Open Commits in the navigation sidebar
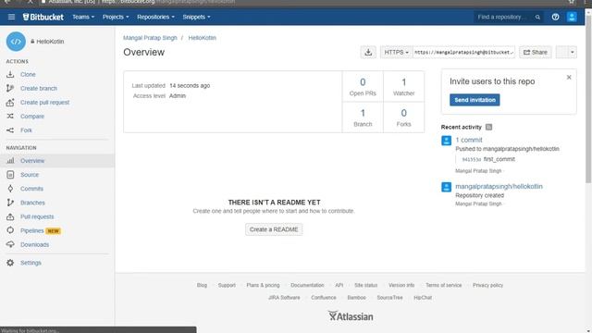Image resolution: width=592 pixels, height=333 pixels. coord(31,189)
